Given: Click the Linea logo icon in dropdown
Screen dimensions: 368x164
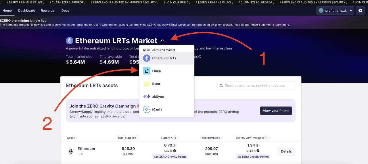Looking at the screenshot, I should [147, 71].
